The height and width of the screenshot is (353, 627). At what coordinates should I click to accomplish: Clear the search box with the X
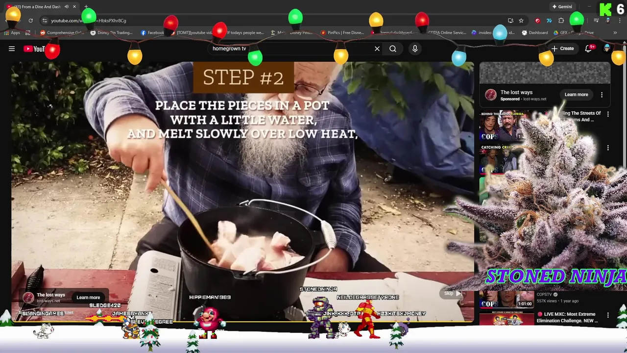point(377,49)
